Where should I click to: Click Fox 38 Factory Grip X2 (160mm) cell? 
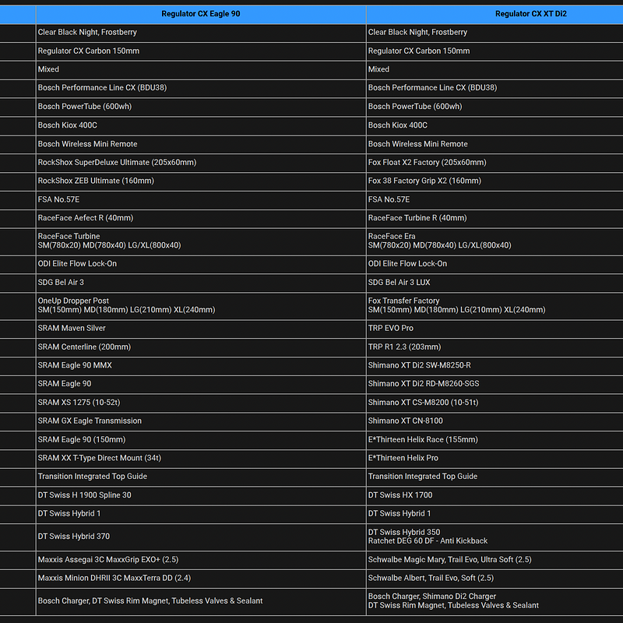[495, 181]
